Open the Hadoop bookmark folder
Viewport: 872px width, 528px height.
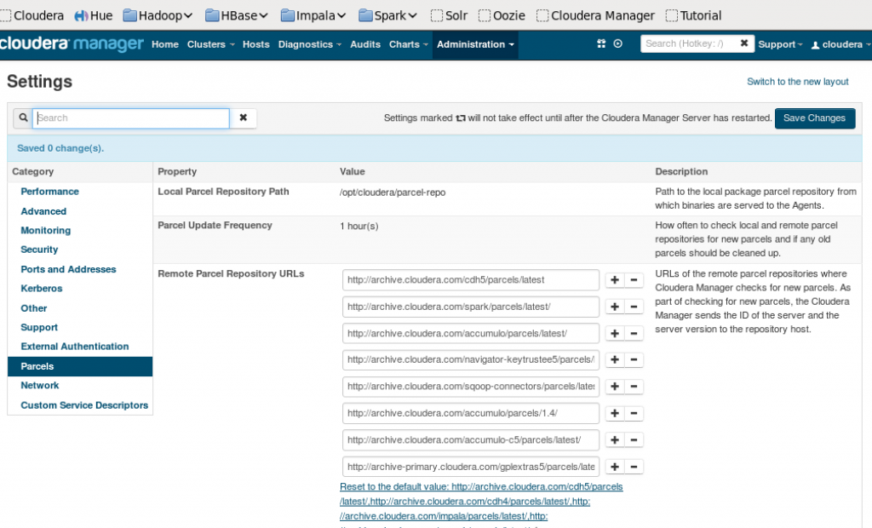coord(158,15)
